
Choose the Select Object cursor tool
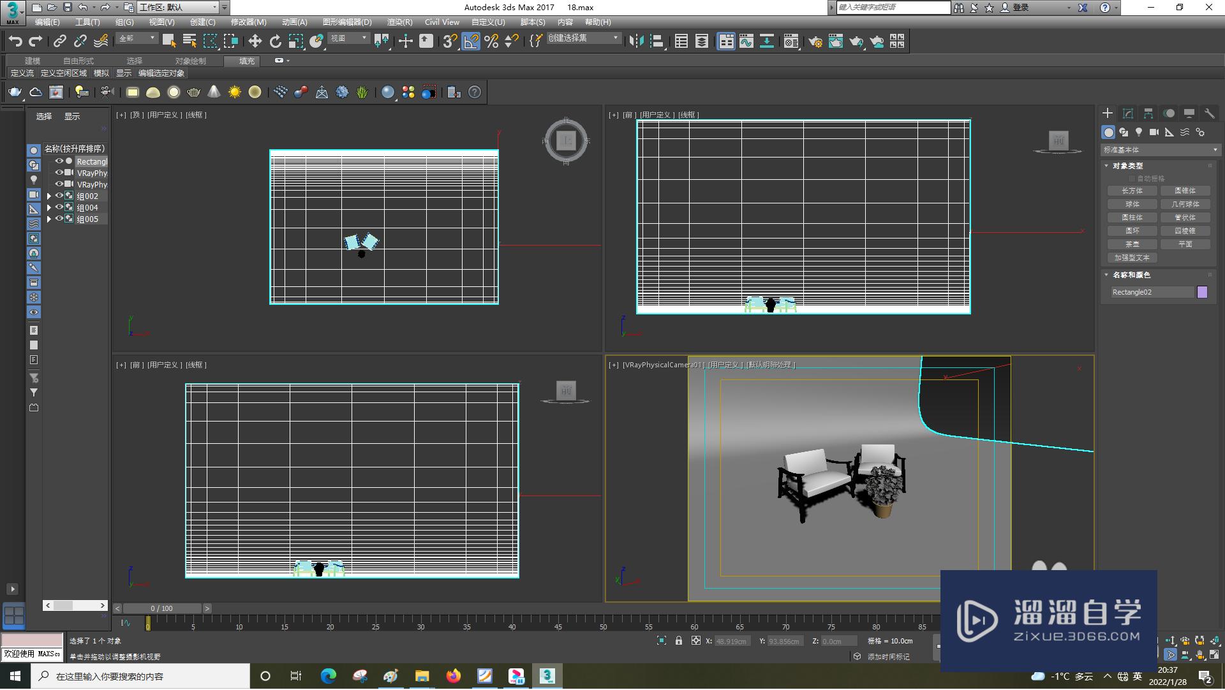[x=169, y=41]
